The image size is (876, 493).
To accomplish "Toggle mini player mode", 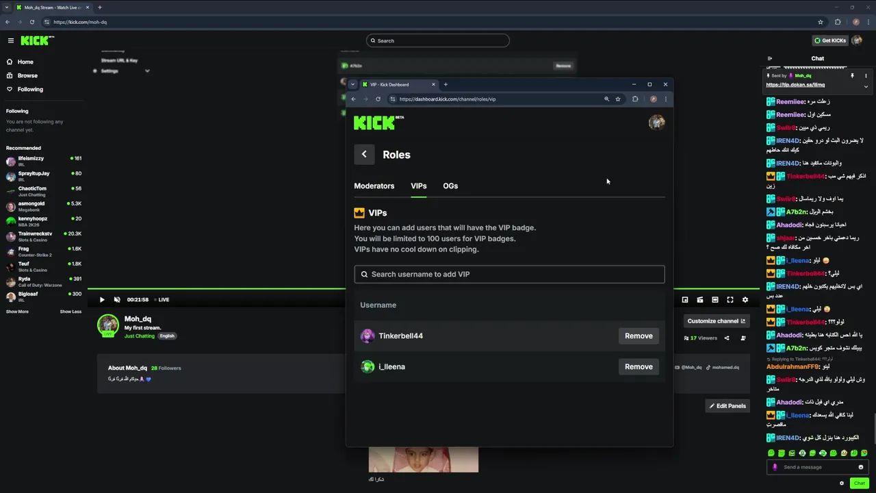I will pos(685,299).
